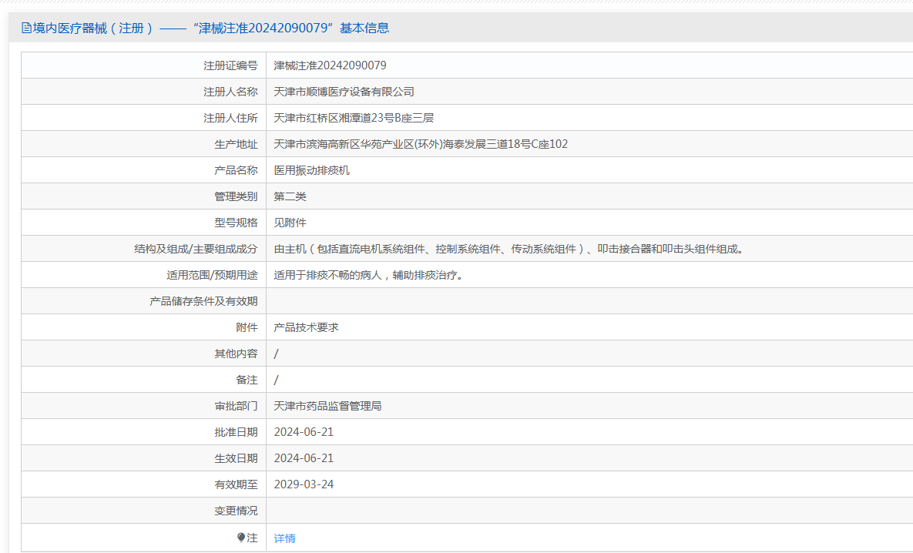
Task: Select attachment value 产品技术要求
Action: pyautogui.click(x=307, y=327)
